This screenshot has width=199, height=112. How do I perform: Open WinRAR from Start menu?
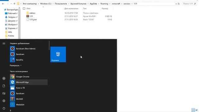(29, 99)
